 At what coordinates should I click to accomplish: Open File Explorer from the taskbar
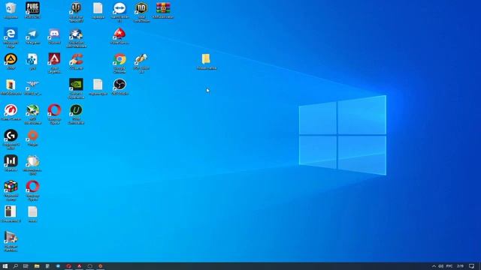[x=37, y=266]
